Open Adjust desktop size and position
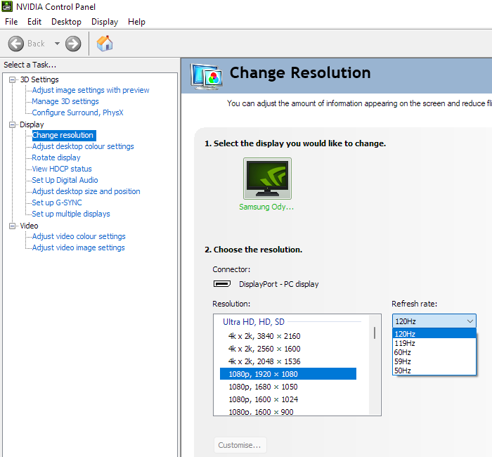The image size is (492, 457). pyautogui.click(x=86, y=191)
